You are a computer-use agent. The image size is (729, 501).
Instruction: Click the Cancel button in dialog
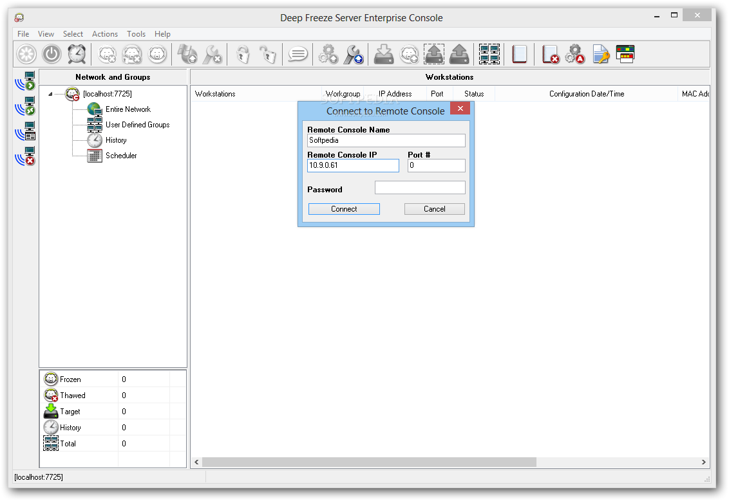[x=435, y=209]
